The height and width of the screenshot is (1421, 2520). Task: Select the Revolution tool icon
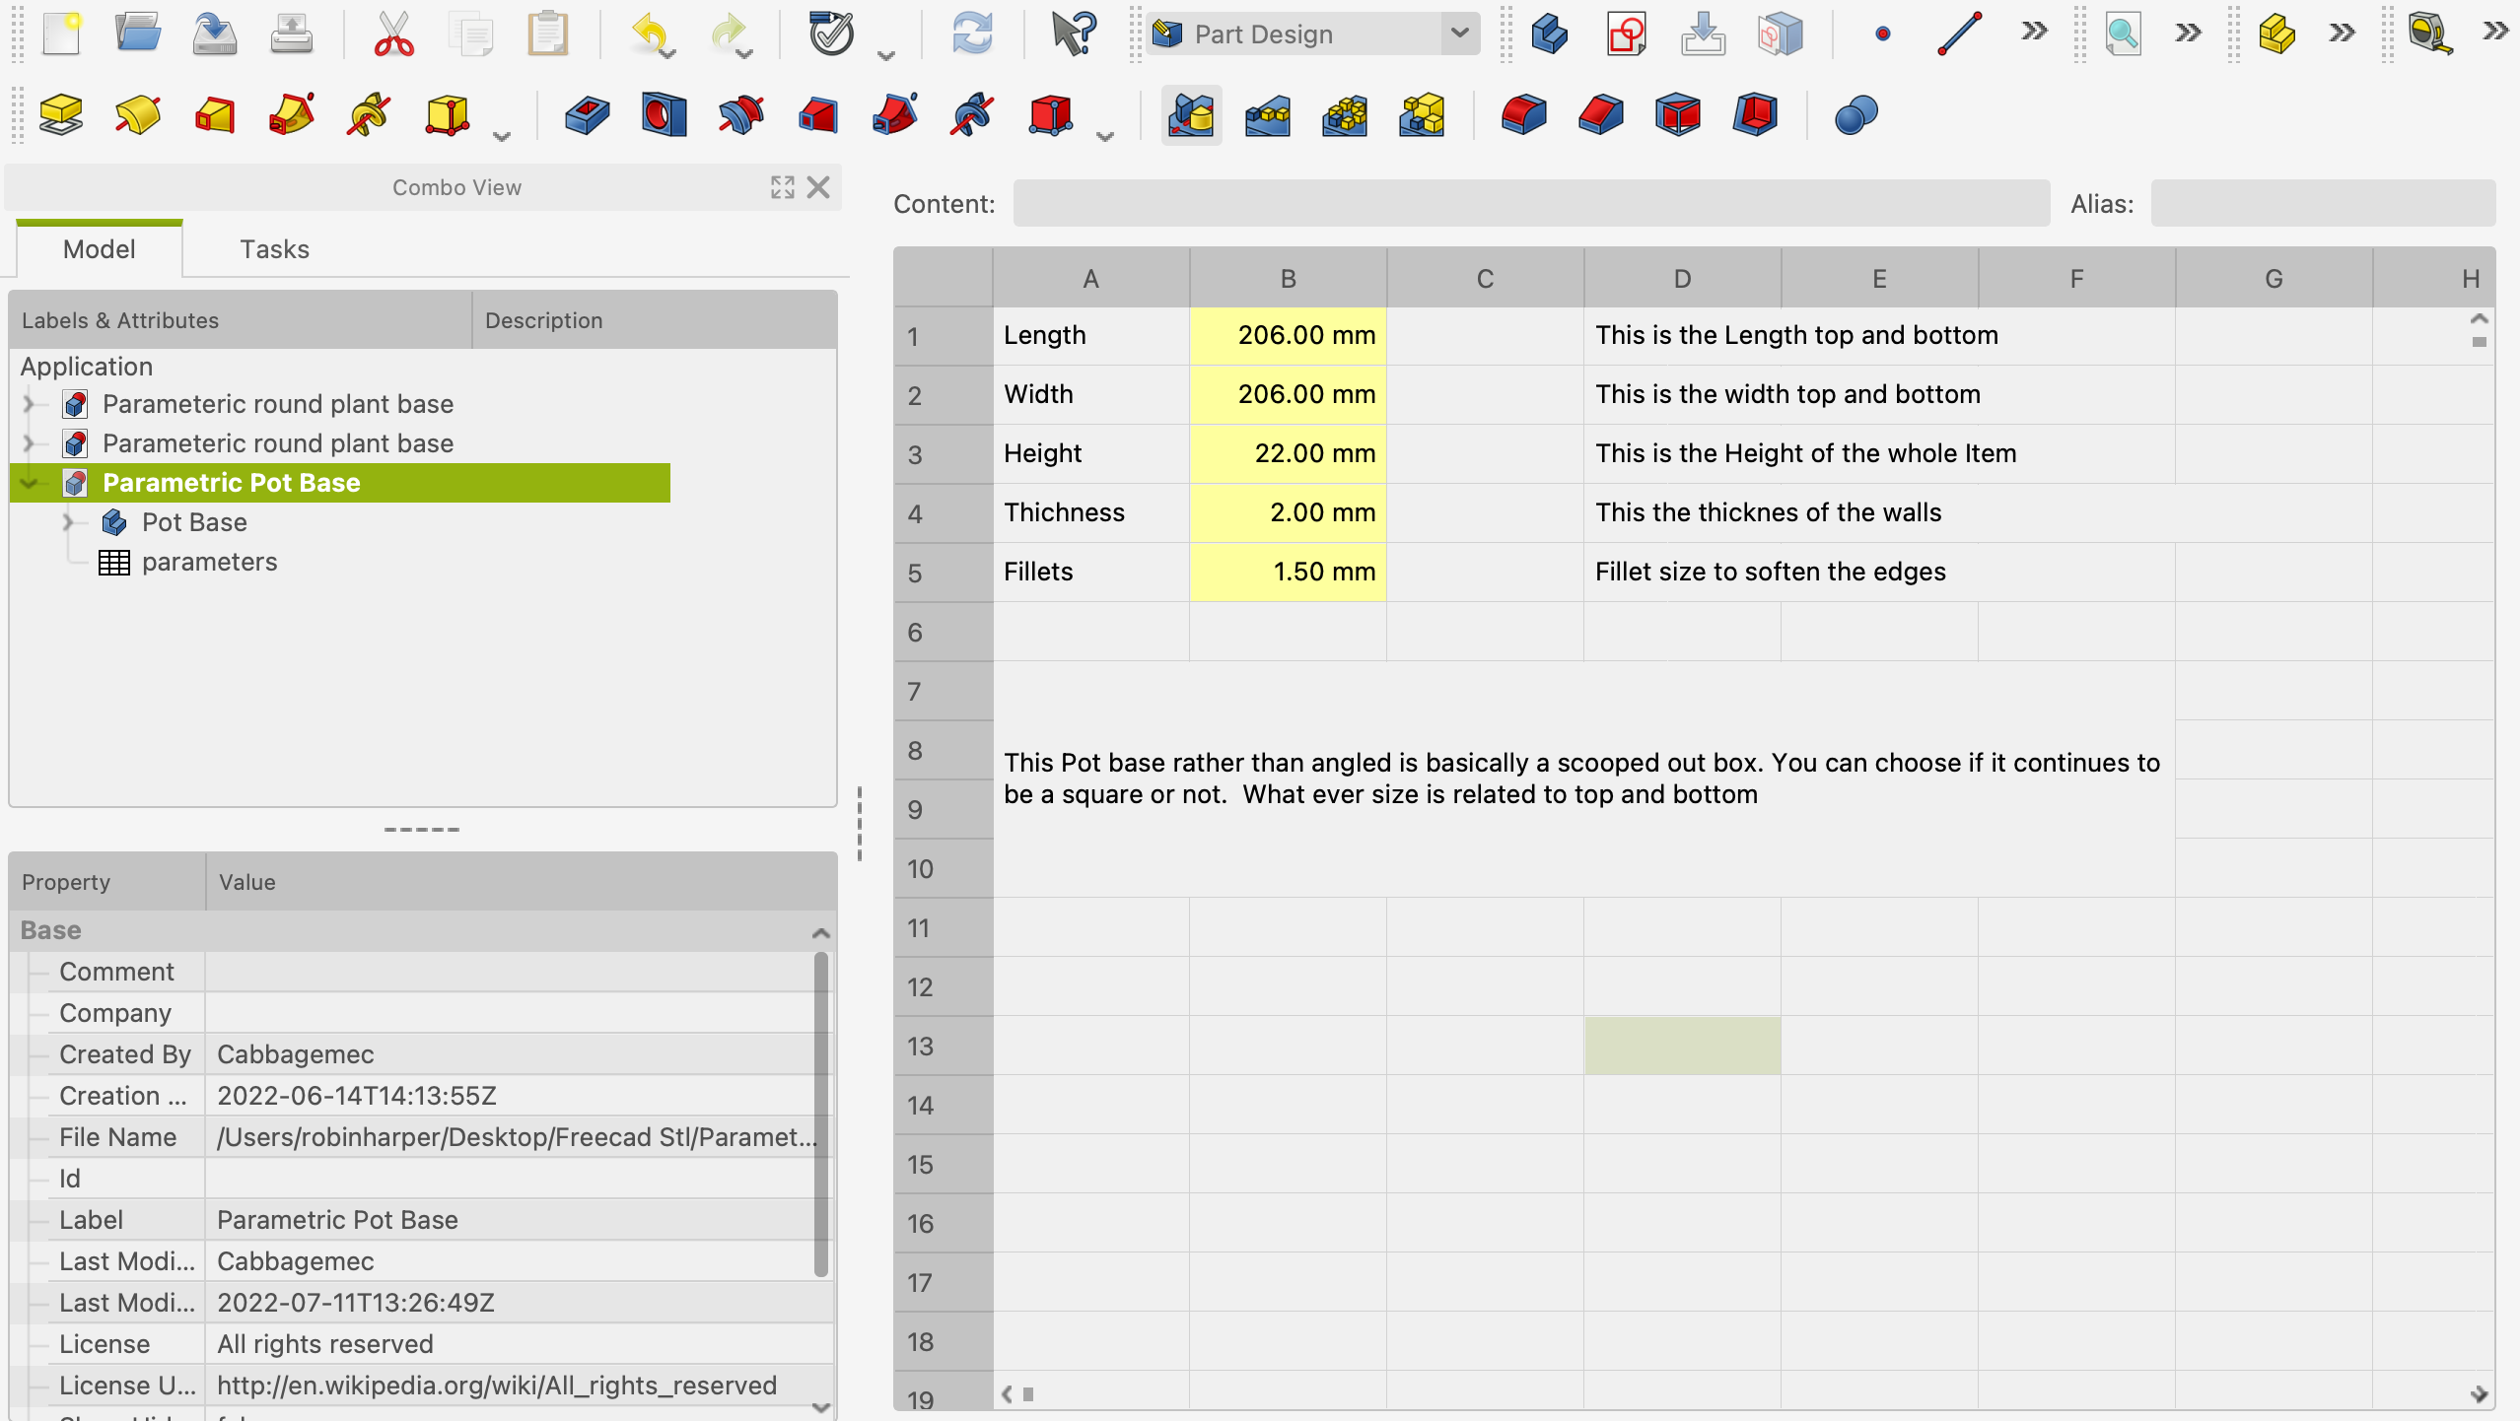138,115
